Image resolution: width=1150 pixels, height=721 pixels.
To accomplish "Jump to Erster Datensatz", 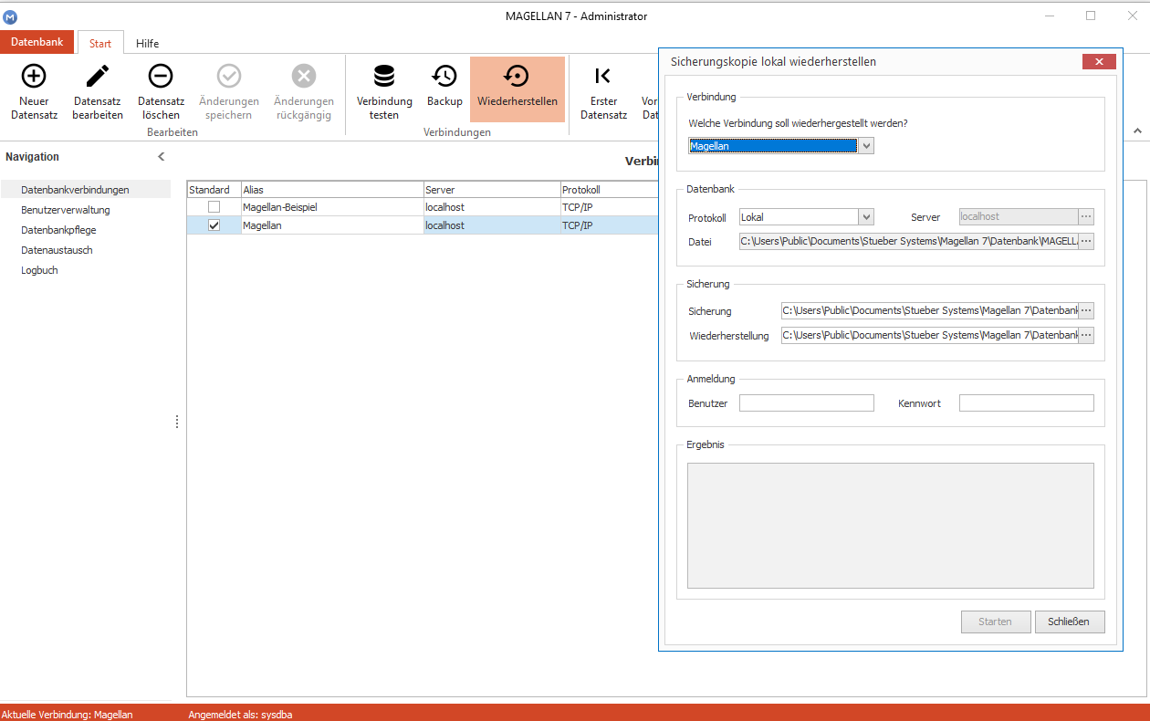I will pos(603,89).
